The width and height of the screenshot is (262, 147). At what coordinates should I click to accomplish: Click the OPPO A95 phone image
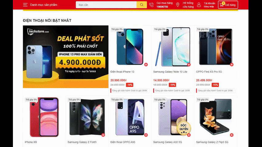(130, 117)
